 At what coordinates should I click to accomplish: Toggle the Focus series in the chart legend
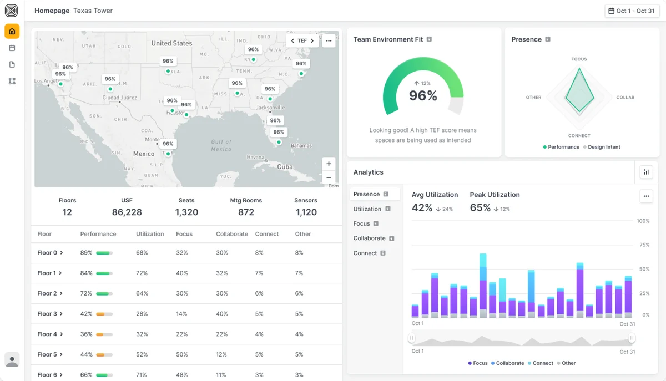pos(478,363)
